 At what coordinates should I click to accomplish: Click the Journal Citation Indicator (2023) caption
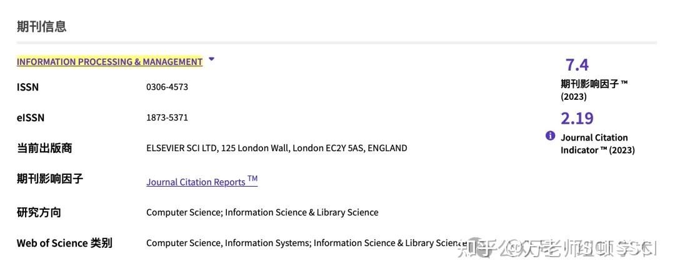(597, 144)
